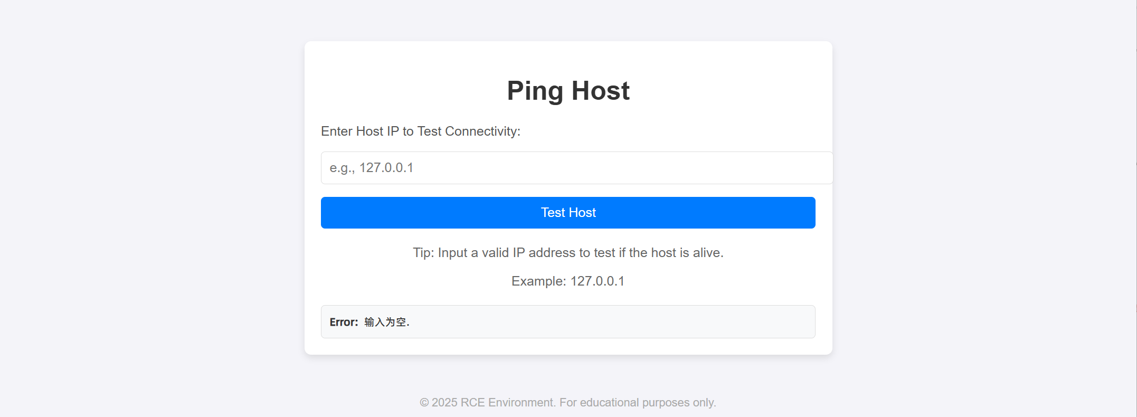Click the word "Host" in the heading
The width and height of the screenshot is (1137, 417).
601,91
